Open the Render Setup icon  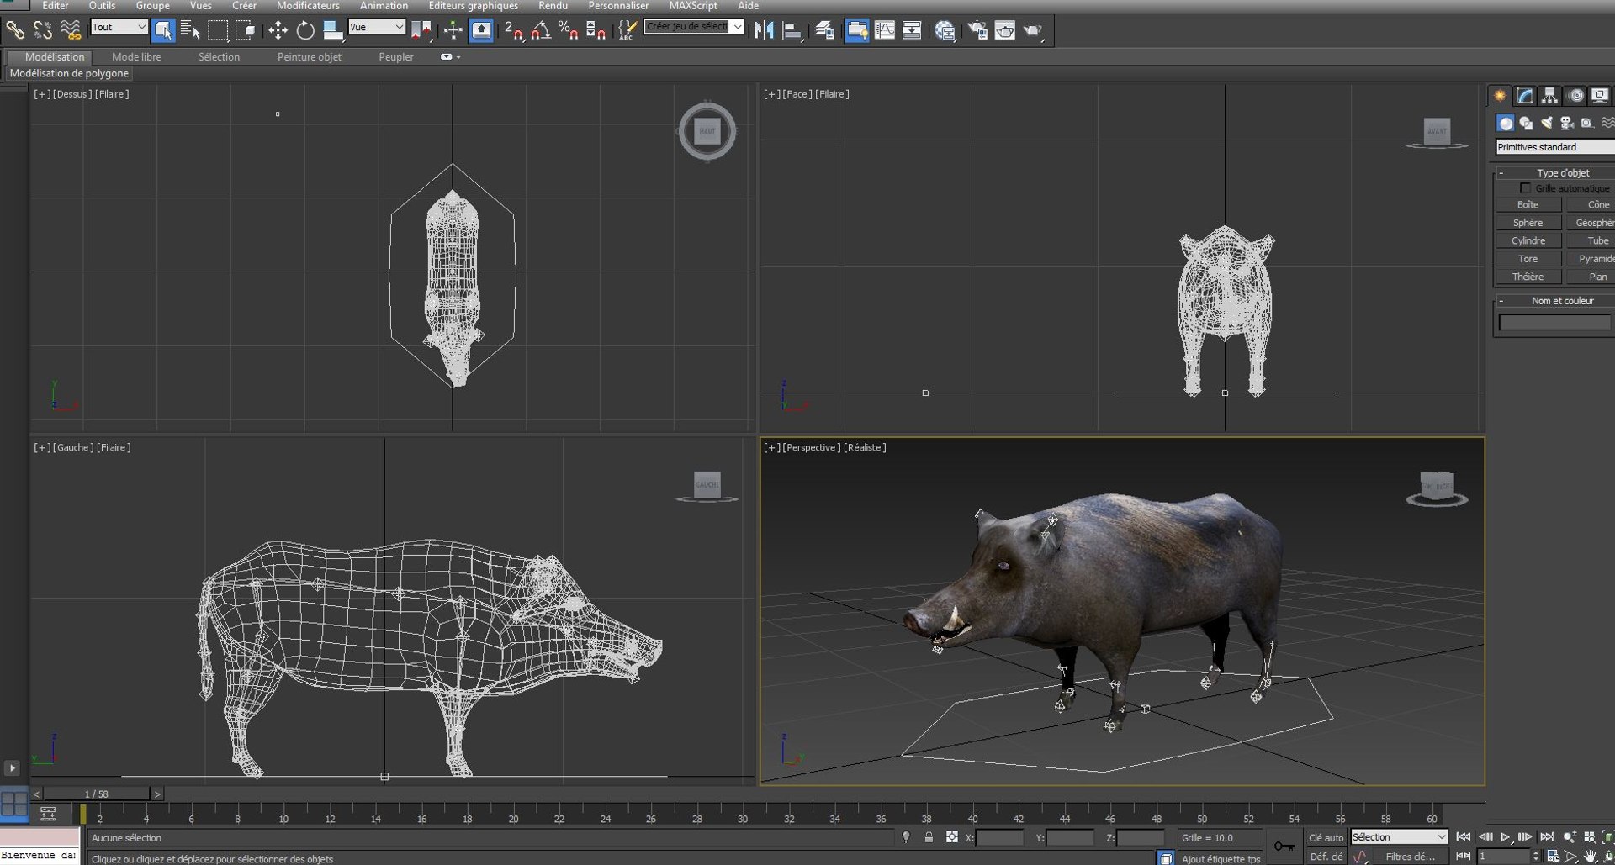coord(977,30)
